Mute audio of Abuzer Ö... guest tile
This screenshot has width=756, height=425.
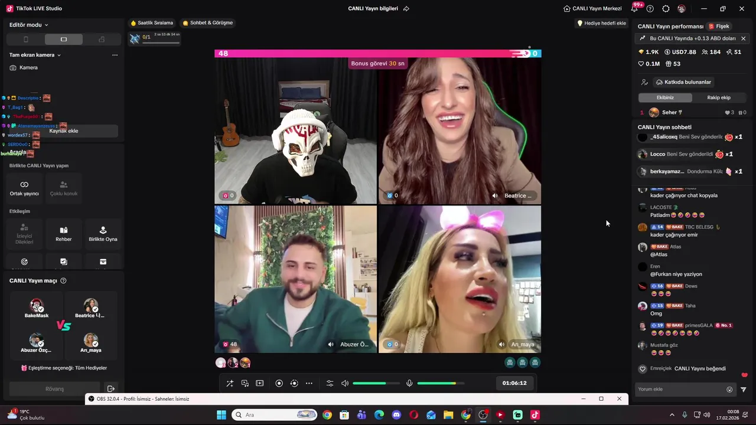tap(331, 344)
